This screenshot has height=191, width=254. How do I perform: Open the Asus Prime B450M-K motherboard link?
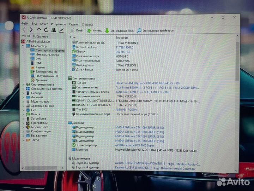coord(157,88)
